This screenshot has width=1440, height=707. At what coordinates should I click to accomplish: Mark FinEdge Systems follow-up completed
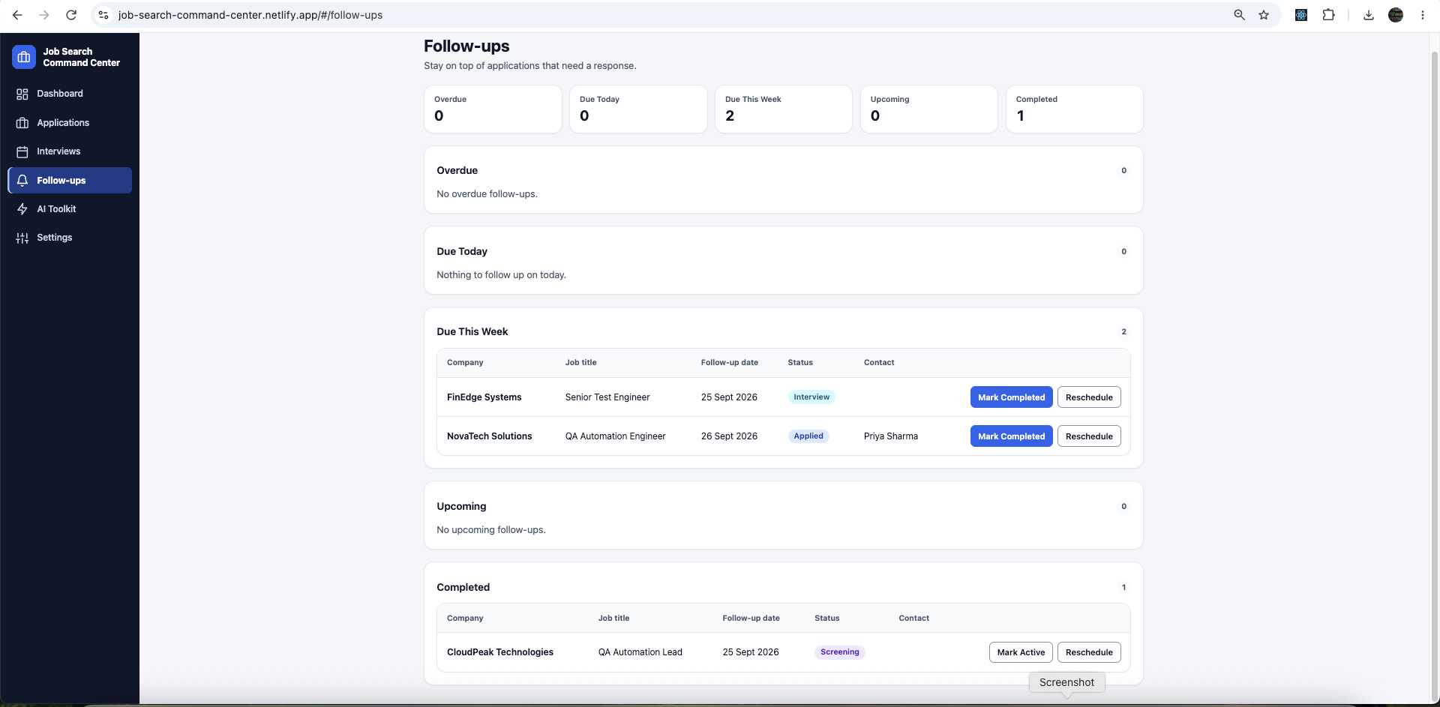point(1011,397)
